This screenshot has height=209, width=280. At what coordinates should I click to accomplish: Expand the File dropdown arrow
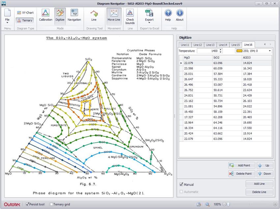(x=7, y=23)
